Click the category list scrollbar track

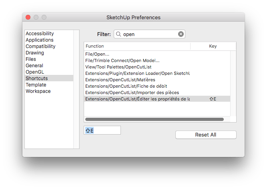pyautogui.click(x=76, y=89)
